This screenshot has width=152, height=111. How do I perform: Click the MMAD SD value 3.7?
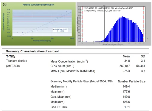point(143,71)
